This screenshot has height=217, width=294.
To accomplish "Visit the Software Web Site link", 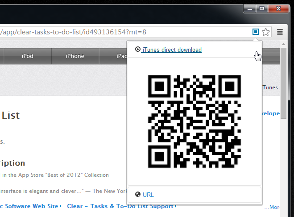I will [31, 206].
